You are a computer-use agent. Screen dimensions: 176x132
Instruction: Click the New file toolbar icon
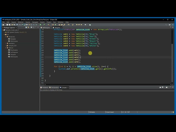click(3, 25)
